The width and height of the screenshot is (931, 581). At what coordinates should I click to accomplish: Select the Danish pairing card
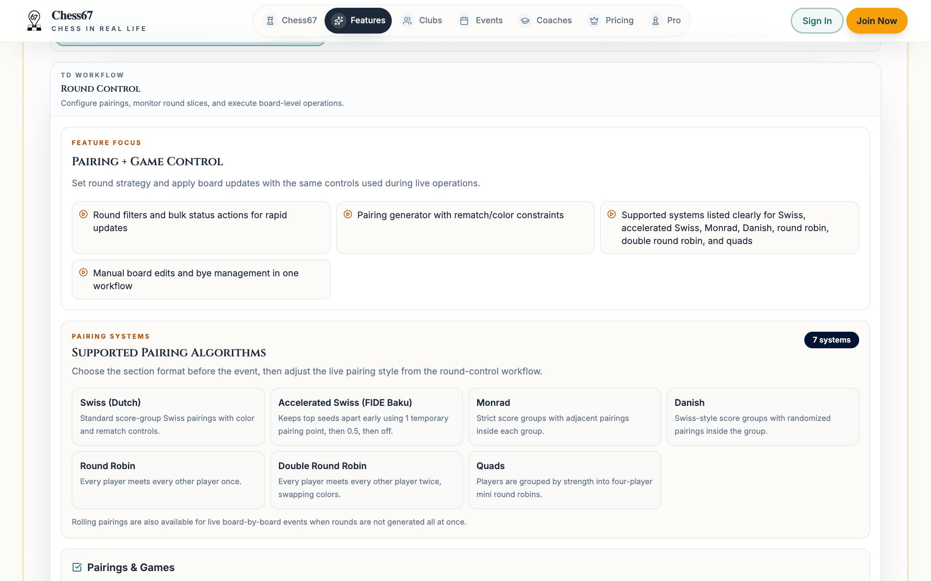click(762, 417)
